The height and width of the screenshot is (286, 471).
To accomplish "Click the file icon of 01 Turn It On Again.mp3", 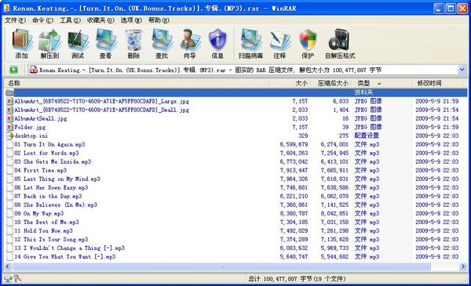I will 10,144.
